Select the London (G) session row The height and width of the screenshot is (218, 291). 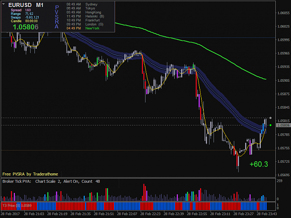click(x=85, y=24)
